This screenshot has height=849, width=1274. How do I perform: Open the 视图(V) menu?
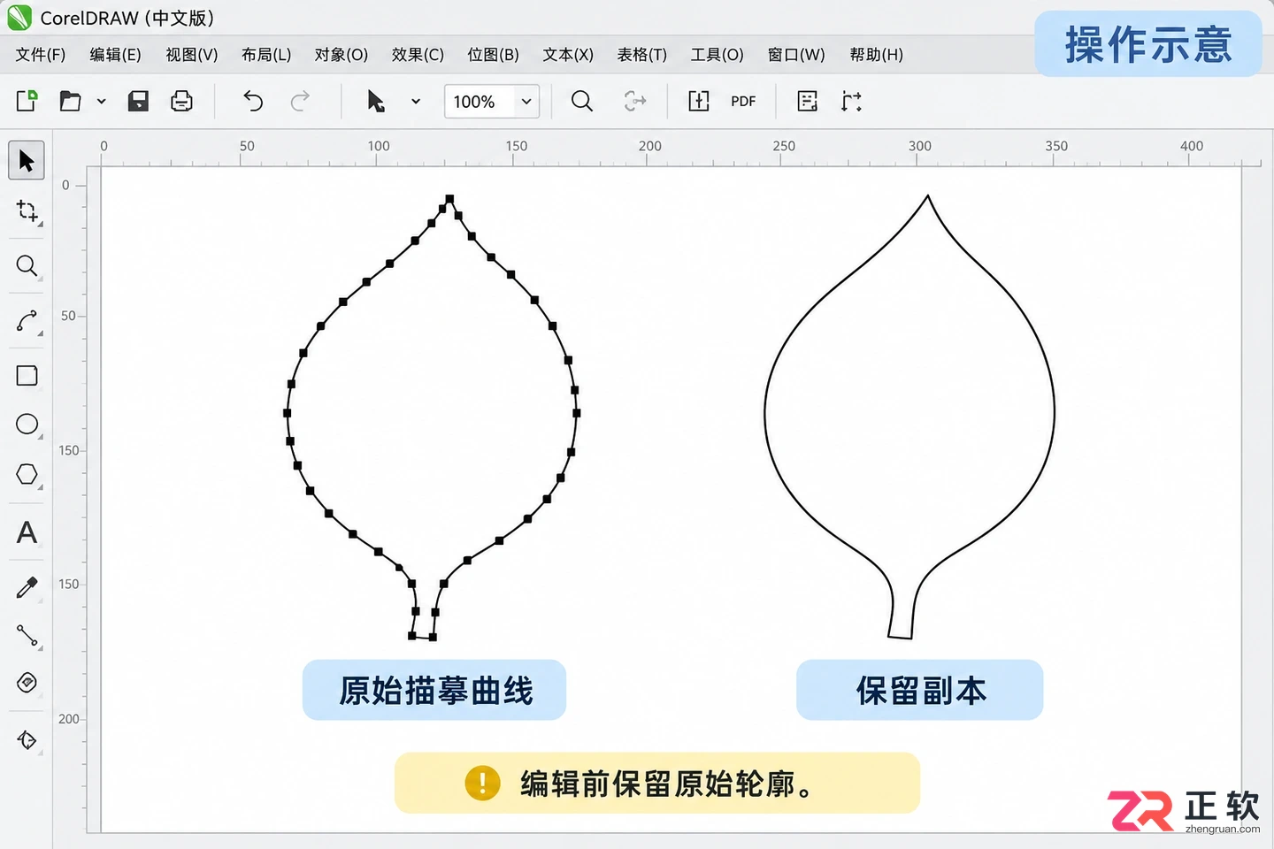pyautogui.click(x=192, y=55)
